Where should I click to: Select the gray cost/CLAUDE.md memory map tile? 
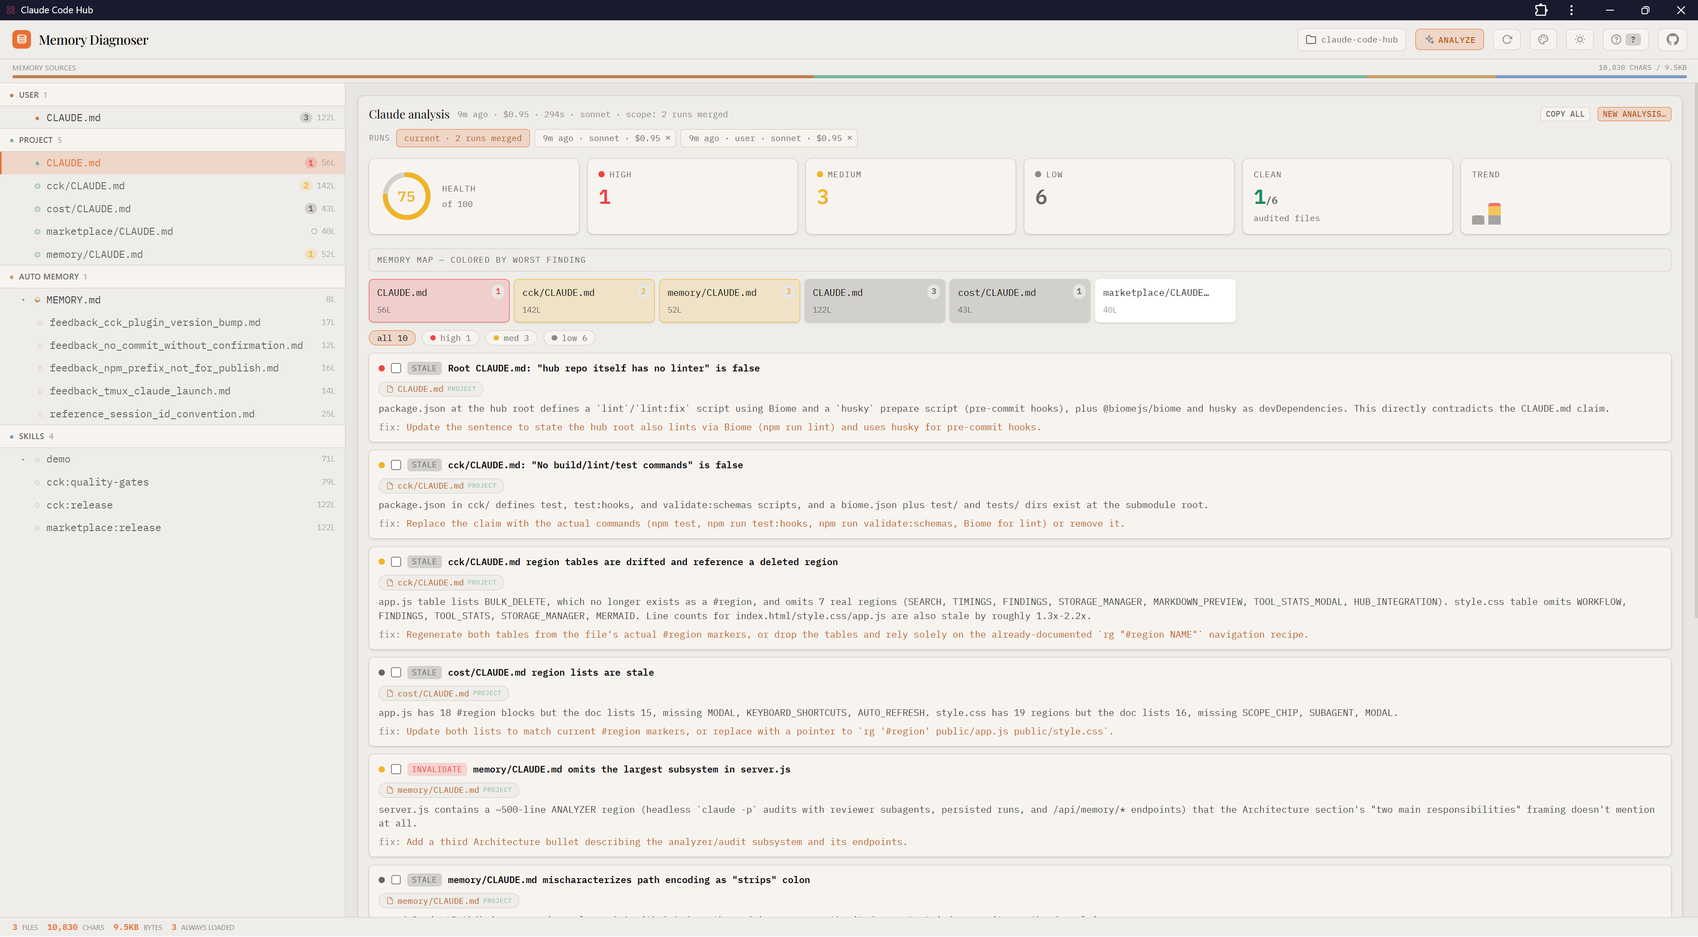click(1020, 301)
